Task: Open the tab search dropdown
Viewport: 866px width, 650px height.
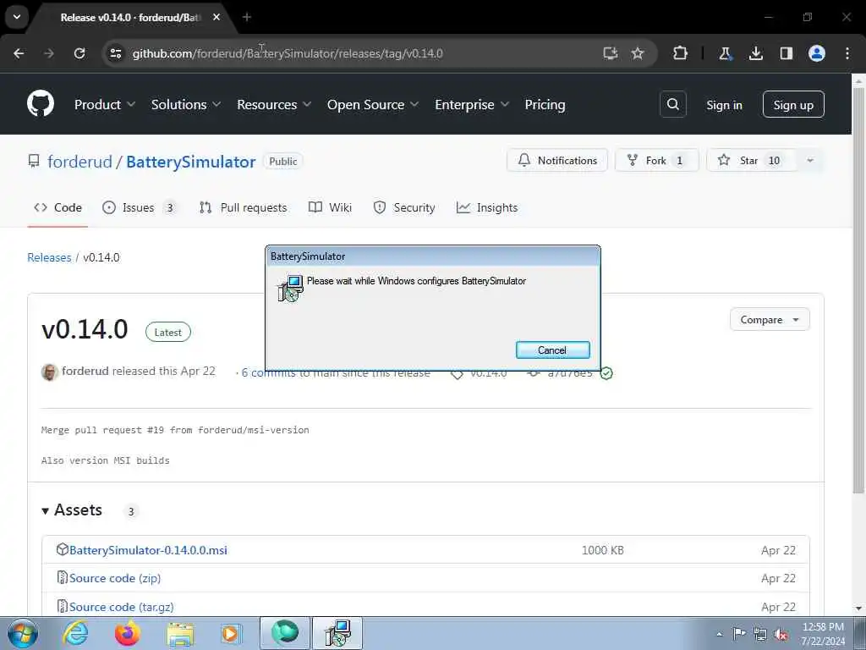Action: pos(17,17)
